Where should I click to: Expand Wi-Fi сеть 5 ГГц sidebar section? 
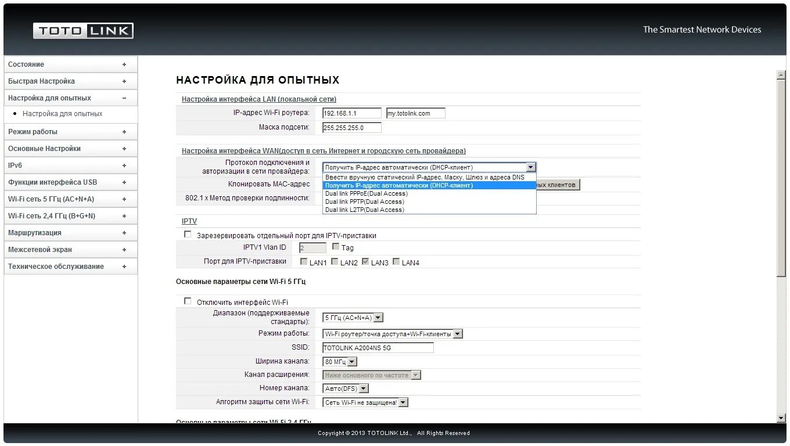(x=71, y=199)
